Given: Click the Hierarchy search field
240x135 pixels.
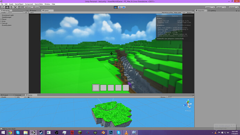Looking at the screenshot, I should (15, 13).
